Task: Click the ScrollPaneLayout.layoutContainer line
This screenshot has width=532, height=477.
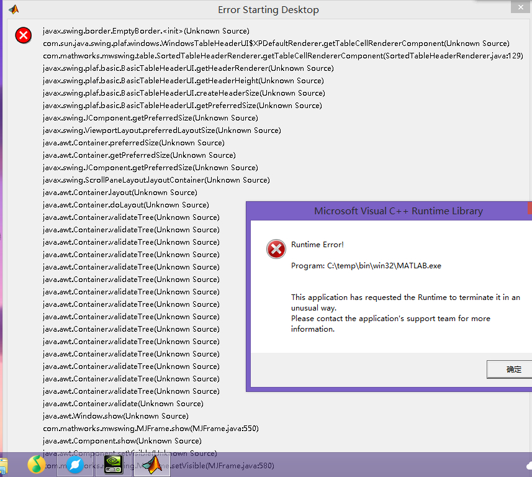Action: (156, 180)
